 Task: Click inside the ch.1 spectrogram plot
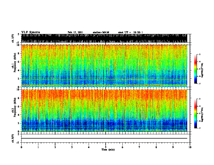104,66
